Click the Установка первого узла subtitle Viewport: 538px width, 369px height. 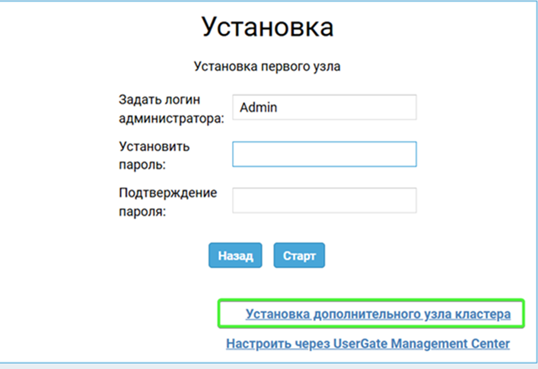267,67
